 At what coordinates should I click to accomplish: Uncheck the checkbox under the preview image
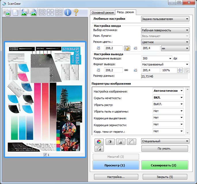tap(45, 155)
